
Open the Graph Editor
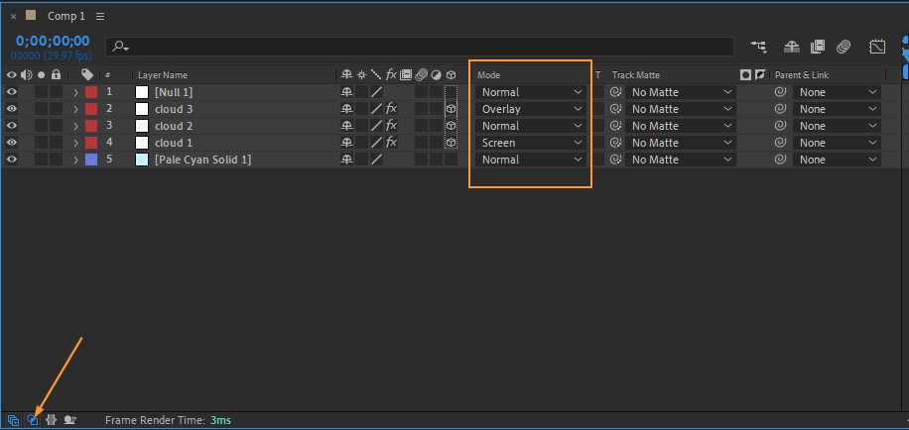pos(877,46)
